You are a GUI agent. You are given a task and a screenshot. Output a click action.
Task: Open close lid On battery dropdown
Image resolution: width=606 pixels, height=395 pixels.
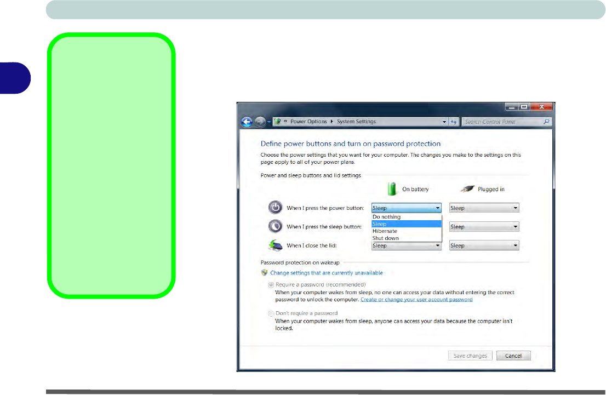(x=406, y=245)
